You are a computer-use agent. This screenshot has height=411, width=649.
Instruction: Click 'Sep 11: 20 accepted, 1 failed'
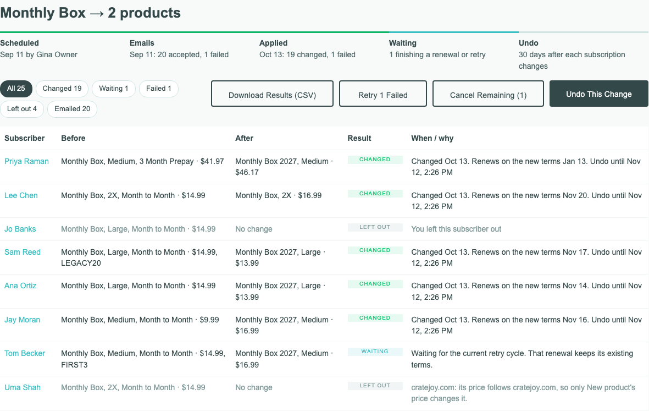pos(179,54)
